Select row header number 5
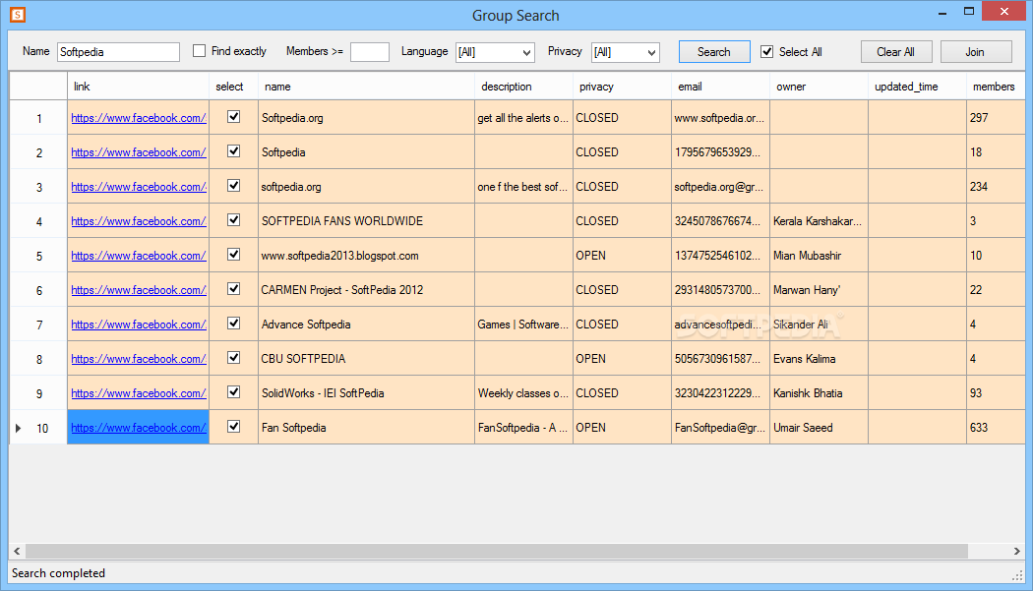 click(38, 256)
